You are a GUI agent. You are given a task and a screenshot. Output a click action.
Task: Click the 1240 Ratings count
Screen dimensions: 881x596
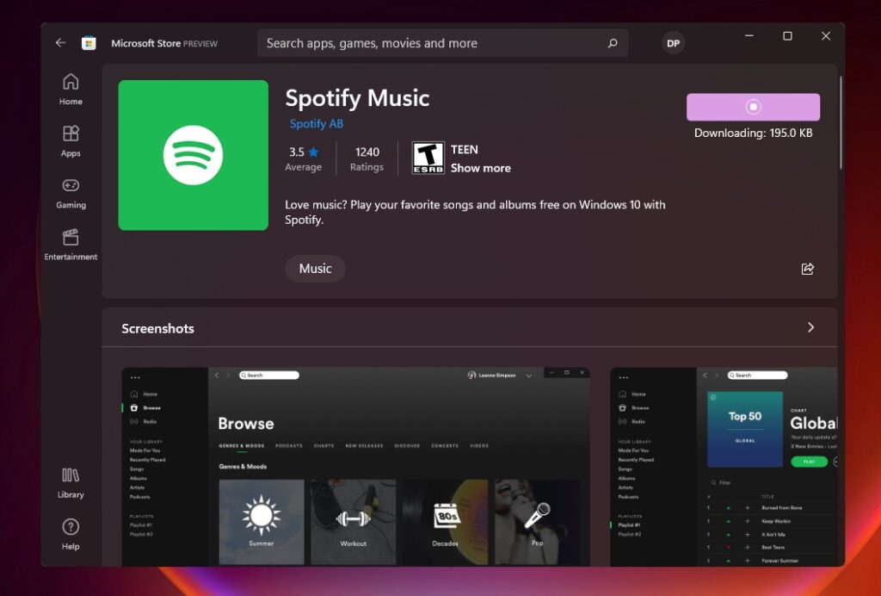point(367,158)
